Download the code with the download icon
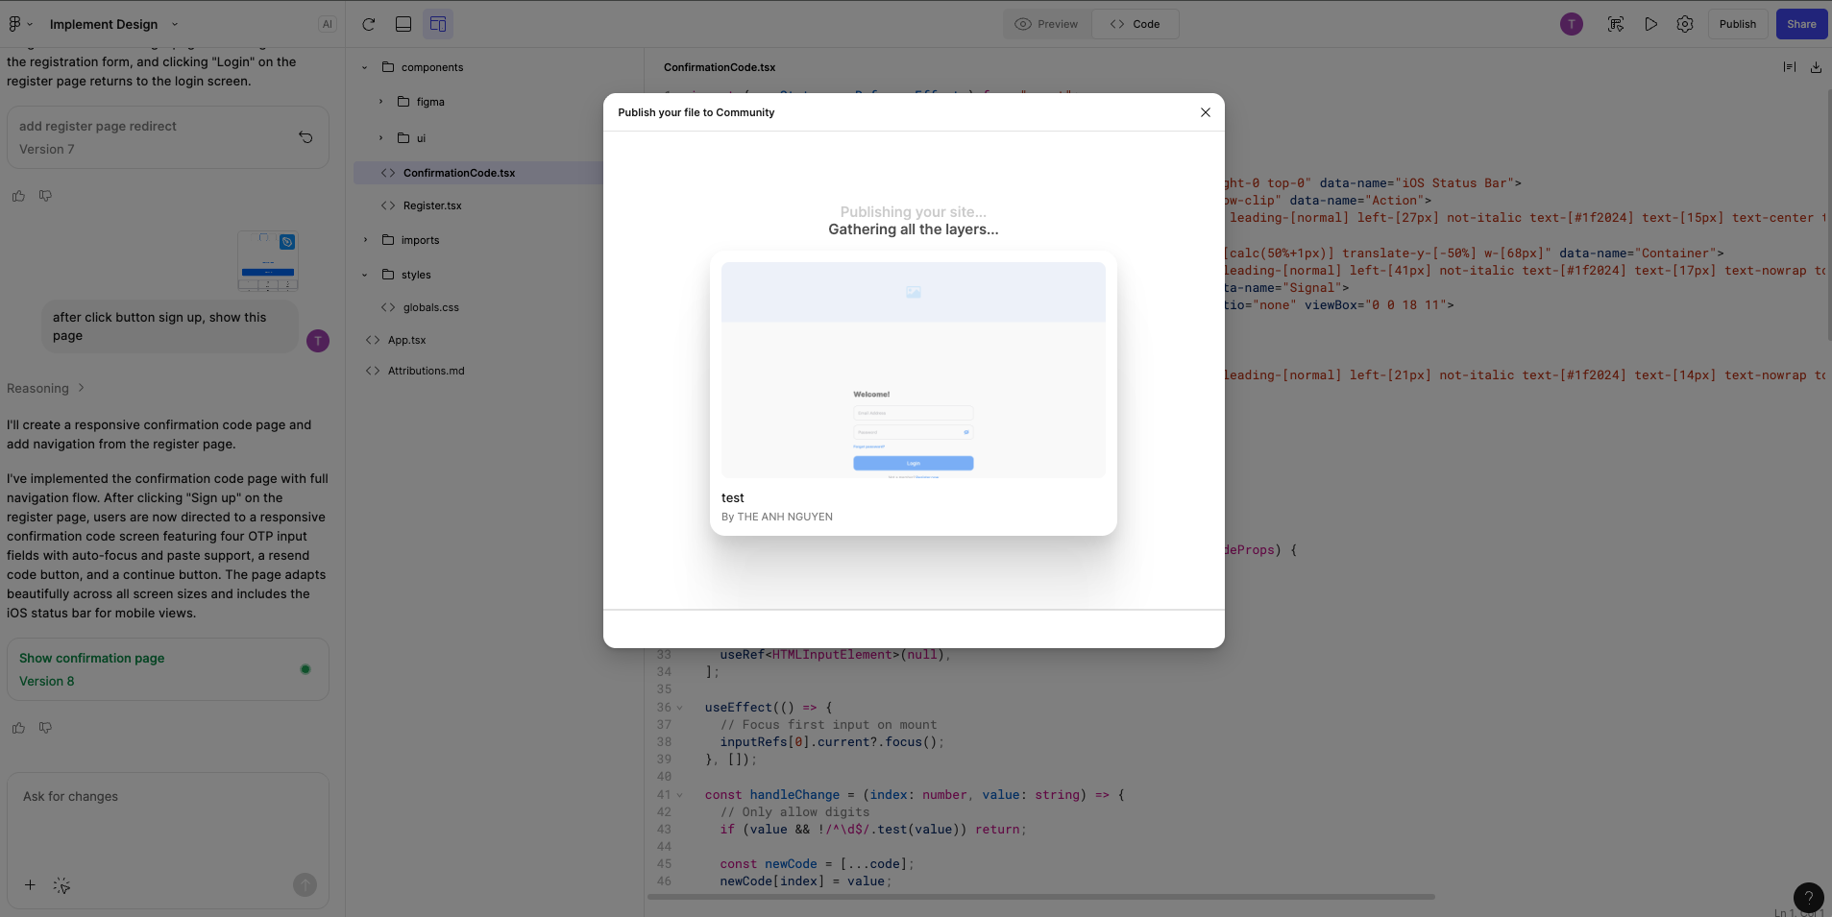Screen dimensions: 1832x917 coord(1814,66)
